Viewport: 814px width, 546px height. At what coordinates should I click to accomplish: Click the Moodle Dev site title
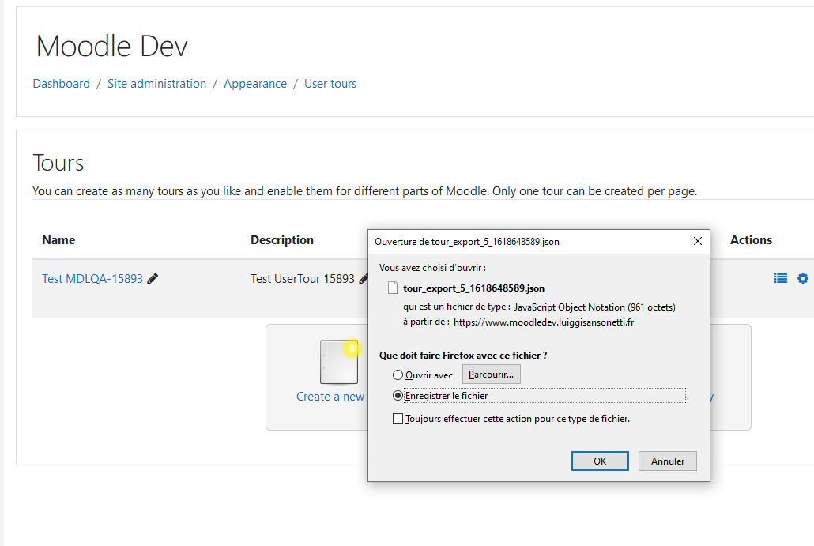[111, 46]
